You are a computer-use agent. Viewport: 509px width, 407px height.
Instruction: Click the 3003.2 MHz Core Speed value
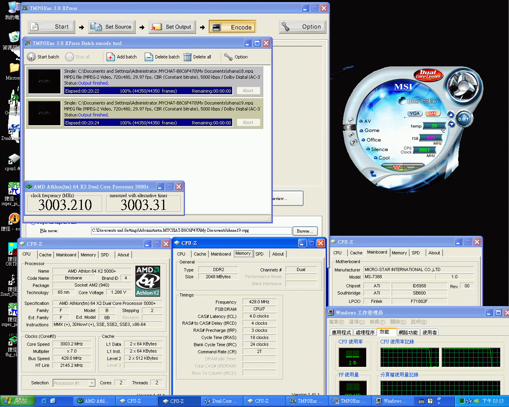(72, 344)
